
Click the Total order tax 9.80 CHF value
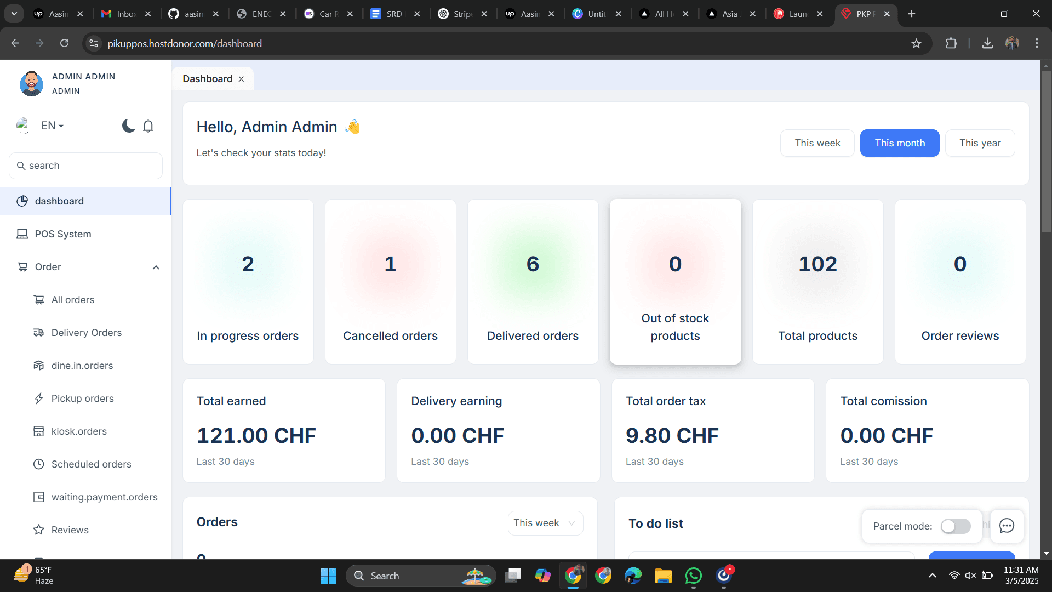(672, 436)
